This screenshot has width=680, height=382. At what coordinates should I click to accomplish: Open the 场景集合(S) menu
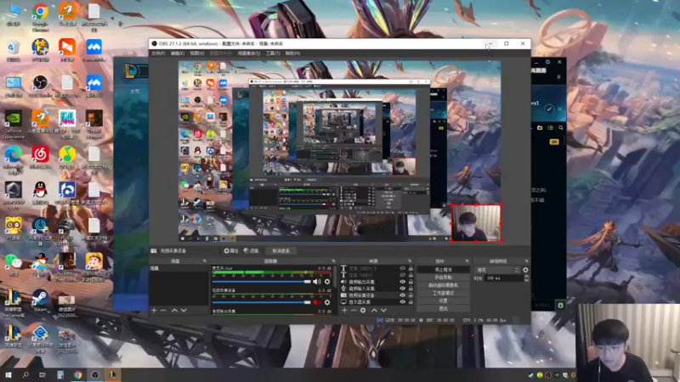click(x=249, y=53)
